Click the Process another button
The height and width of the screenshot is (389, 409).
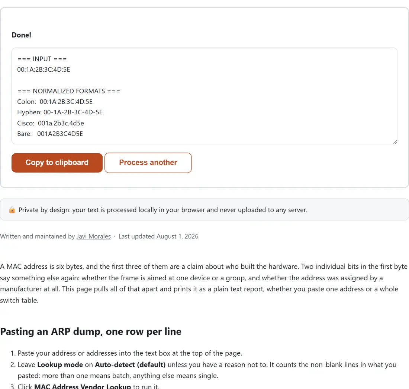coord(148,163)
